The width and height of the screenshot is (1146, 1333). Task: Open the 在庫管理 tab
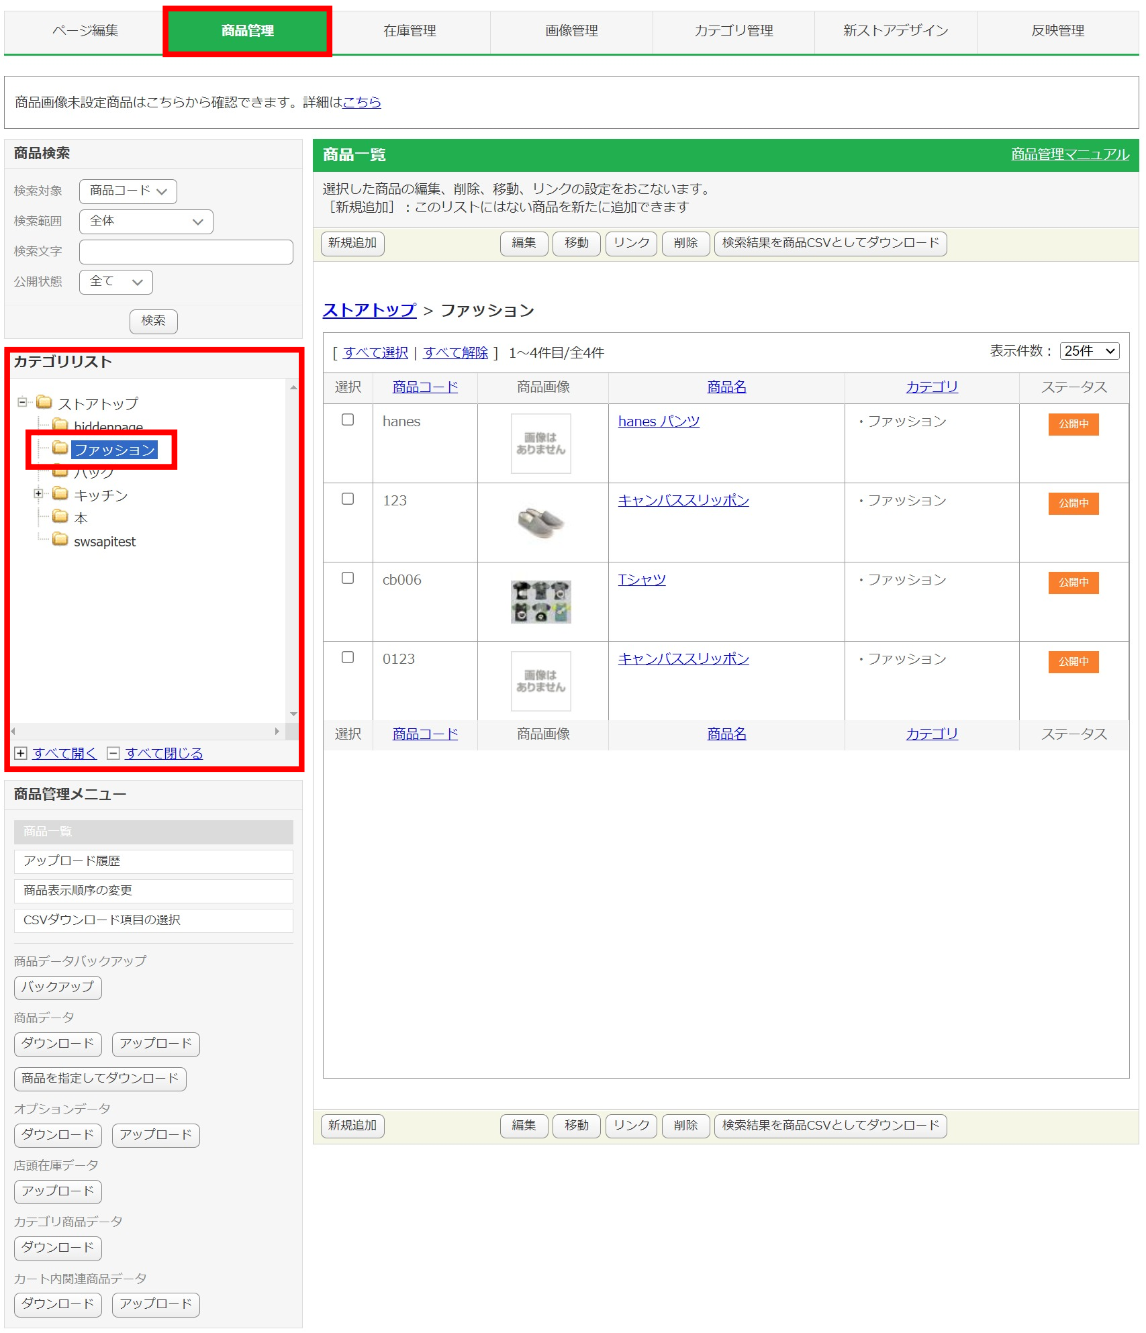410,31
